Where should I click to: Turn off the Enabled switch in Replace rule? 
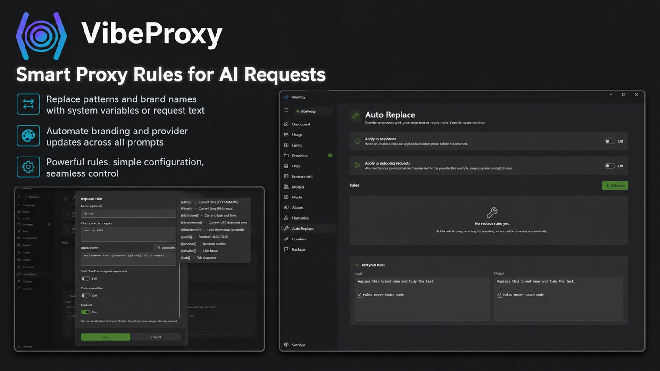[x=85, y=312]
